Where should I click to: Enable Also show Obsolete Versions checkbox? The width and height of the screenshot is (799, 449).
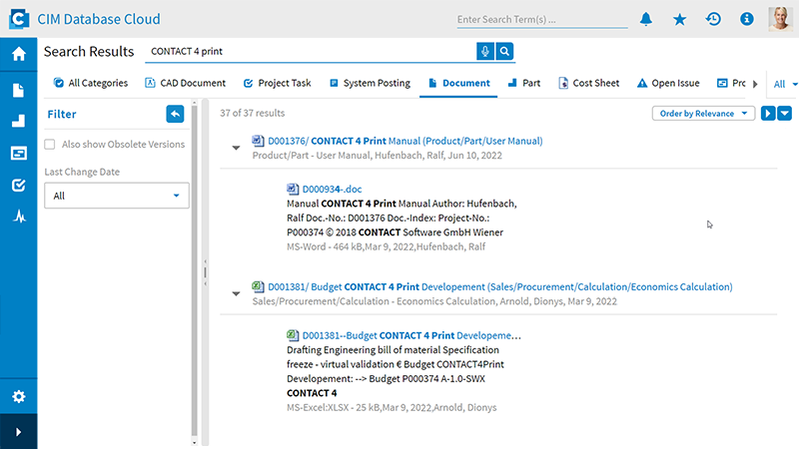coord(50,145)
